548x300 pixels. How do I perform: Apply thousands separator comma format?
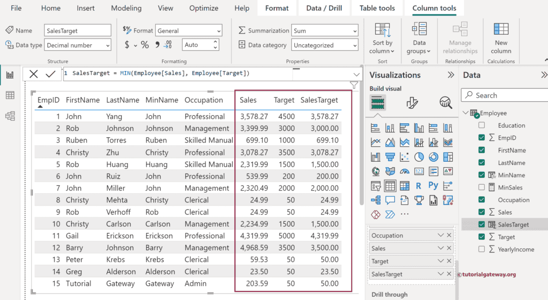(x=157, y=45)
